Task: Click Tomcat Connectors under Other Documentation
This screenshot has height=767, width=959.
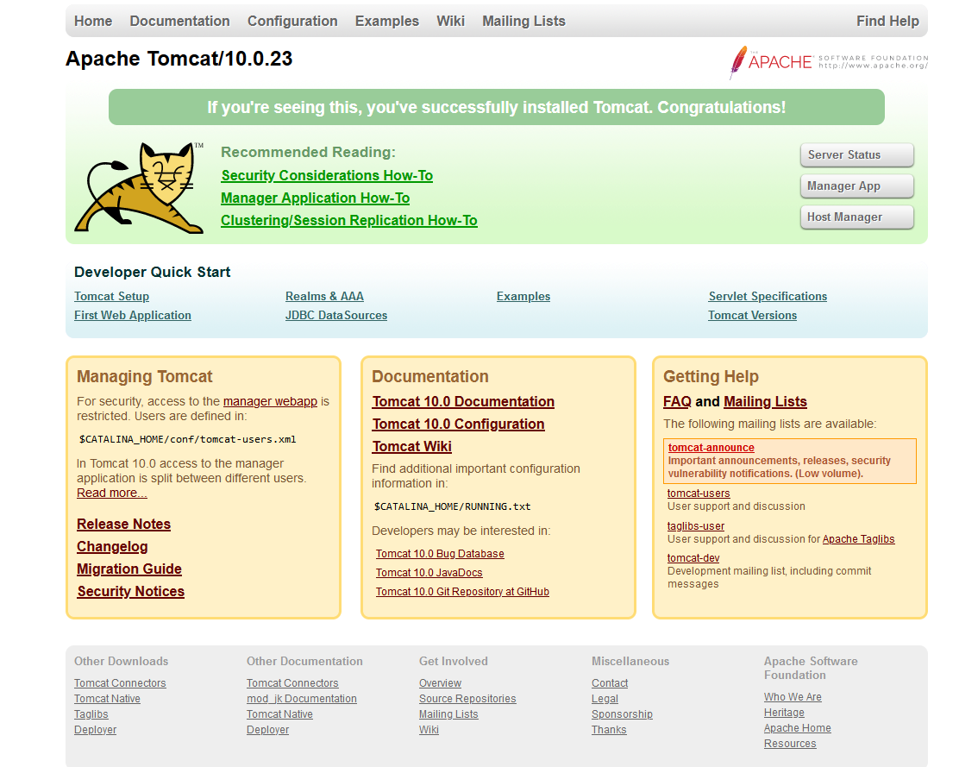Action: [x=292, y=683]
